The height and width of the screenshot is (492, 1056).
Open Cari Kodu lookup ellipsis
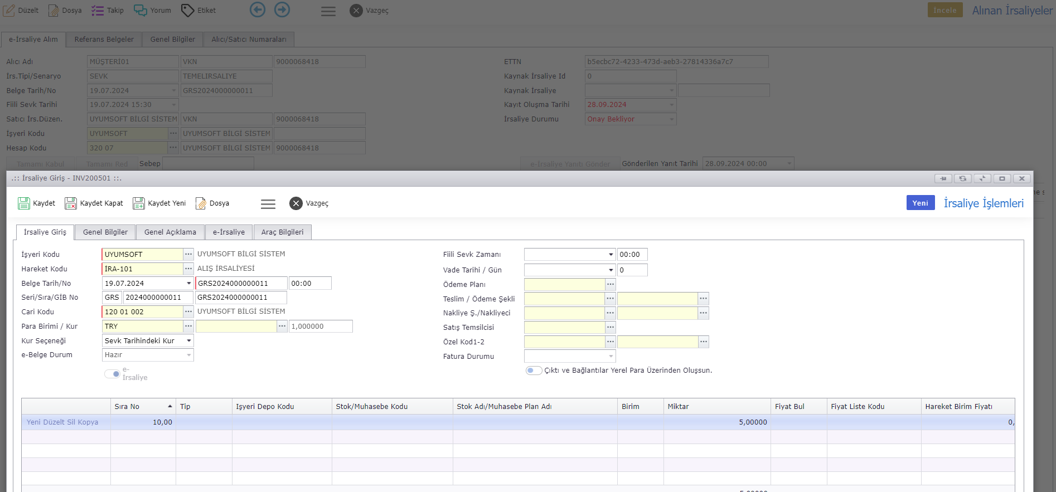coord(188,311)
